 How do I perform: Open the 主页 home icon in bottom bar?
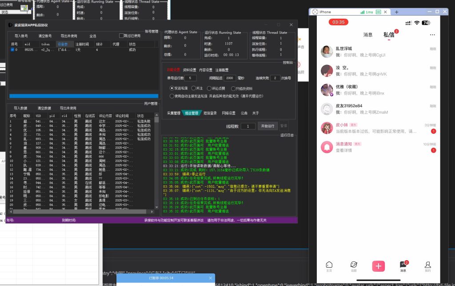pos(329,265)
